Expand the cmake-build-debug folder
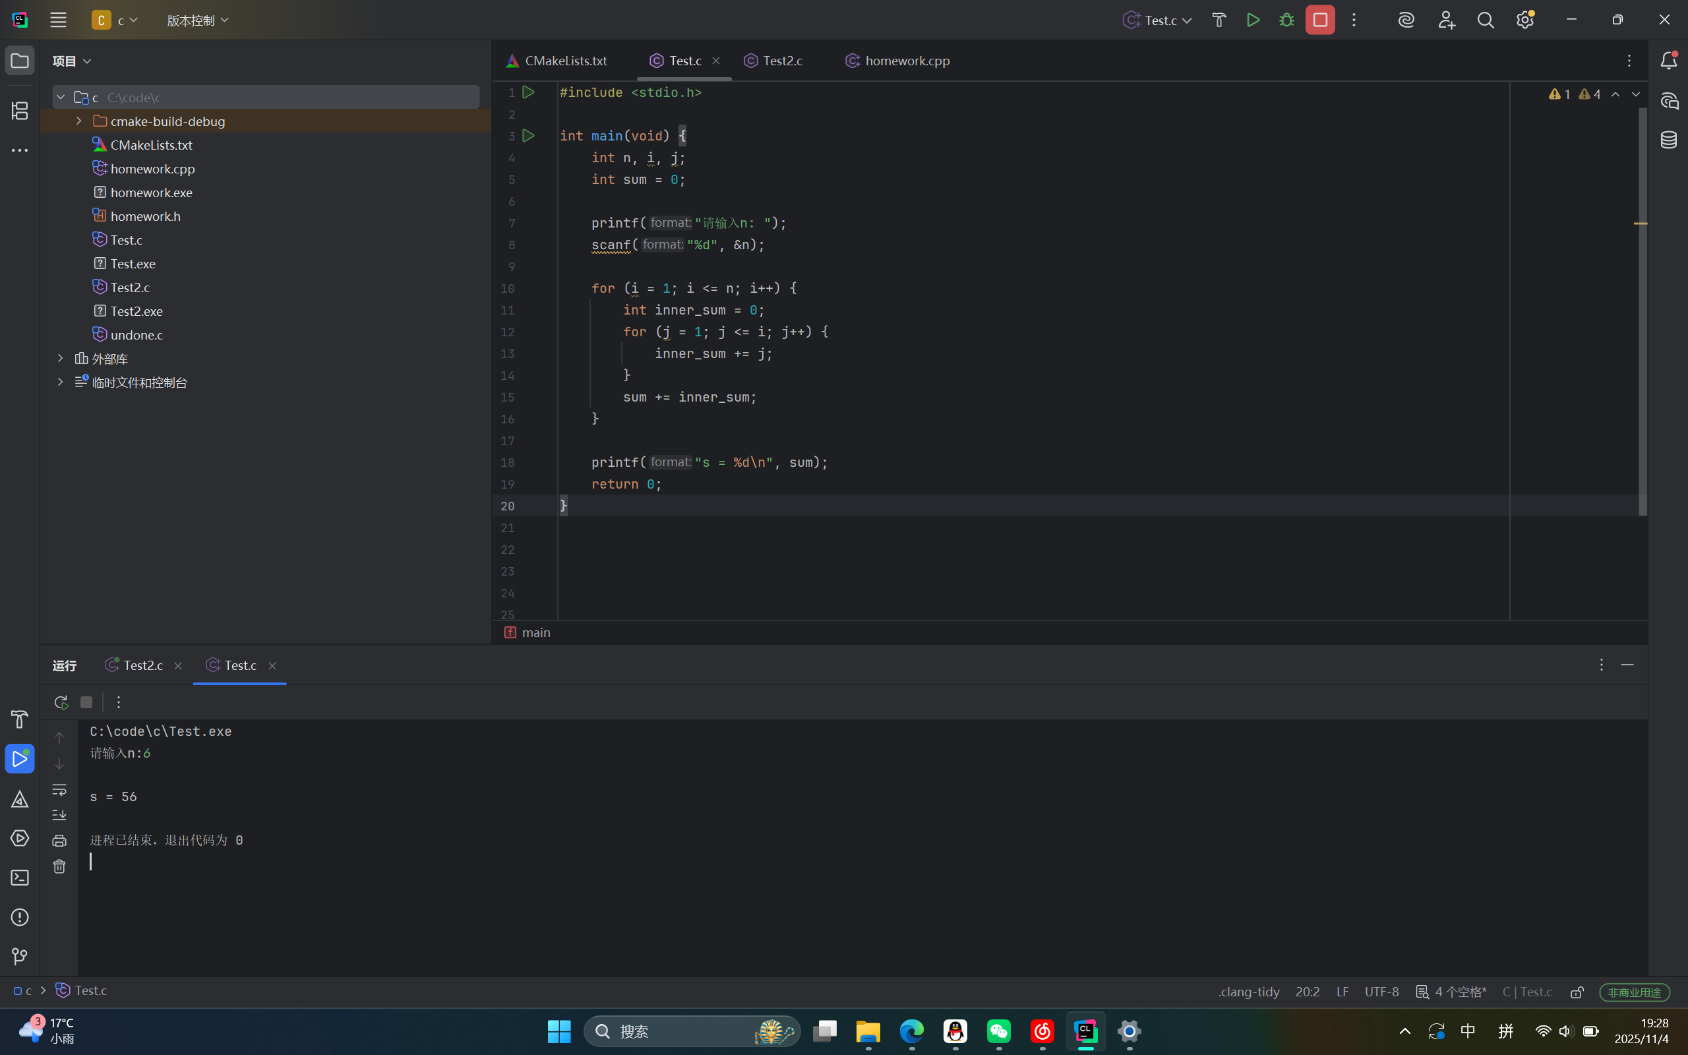Image resolution: width=1688 pixels, height=1055 pixels. click(79, 121)
